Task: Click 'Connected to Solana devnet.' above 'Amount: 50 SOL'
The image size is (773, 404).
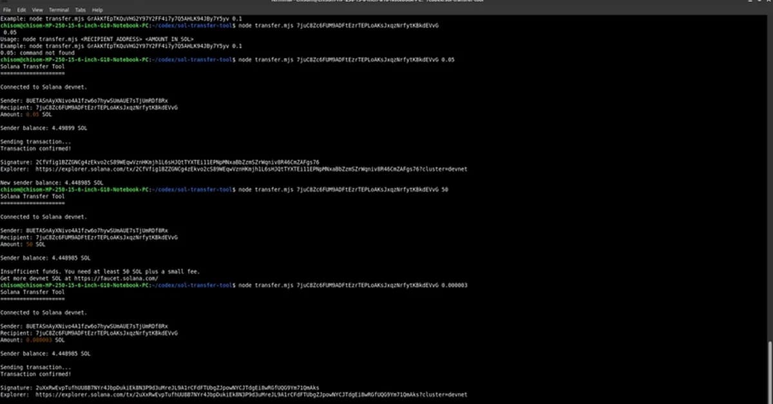Action: (43, 217)
